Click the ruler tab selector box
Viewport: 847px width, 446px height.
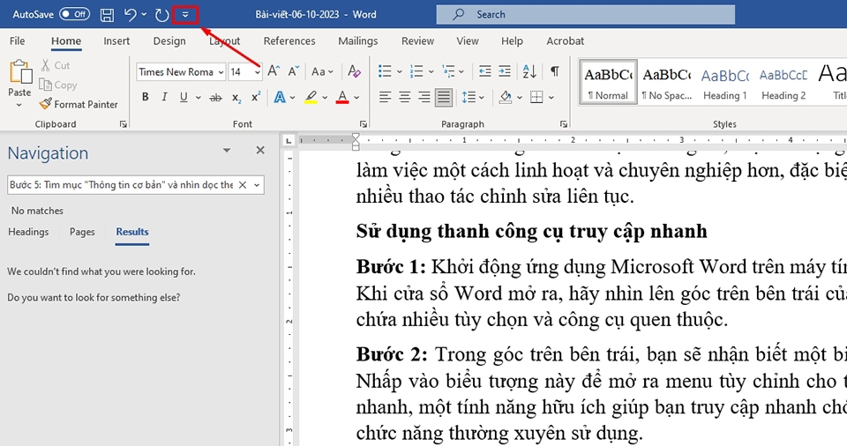(x=289, y=140)
